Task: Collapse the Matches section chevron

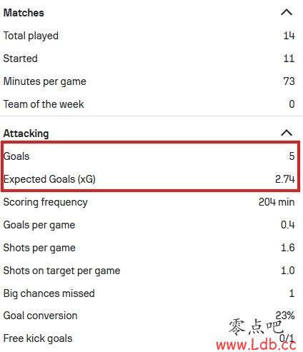Action: (287, 12)
